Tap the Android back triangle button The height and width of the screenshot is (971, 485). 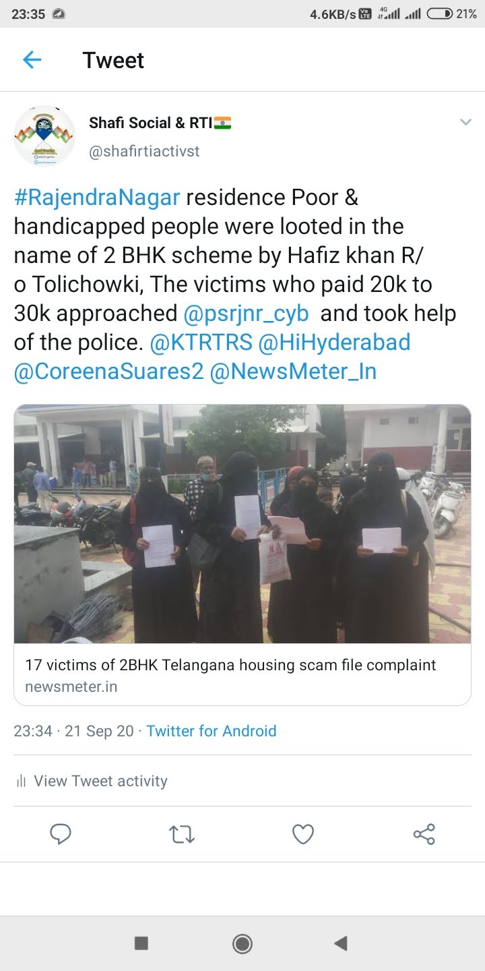coord(341,943)
